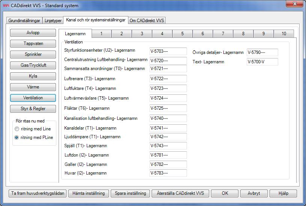Open the Avlopp system settings
Screen dimensions: 306x206
33,33
